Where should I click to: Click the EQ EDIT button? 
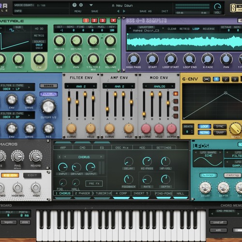click(x=32, y=175)
